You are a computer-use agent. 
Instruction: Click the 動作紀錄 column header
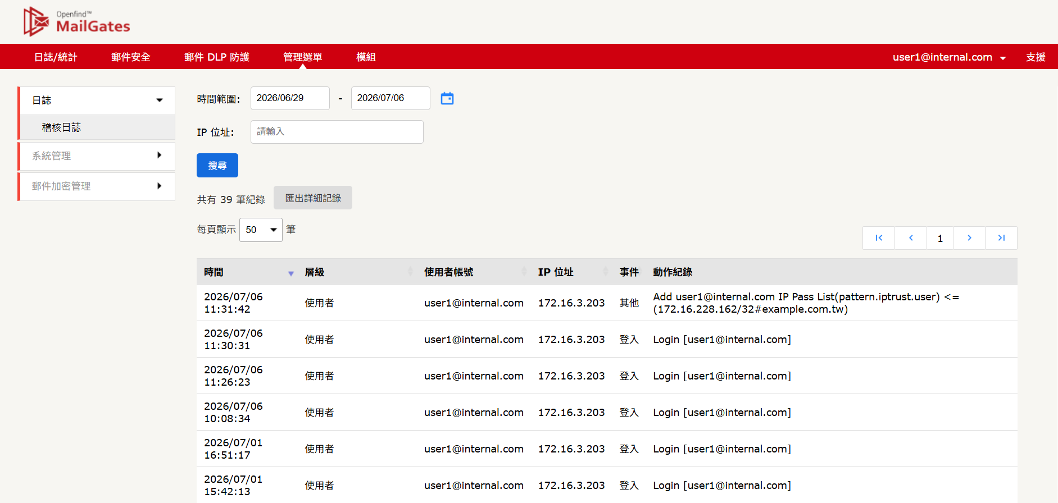tap(673, 272)
